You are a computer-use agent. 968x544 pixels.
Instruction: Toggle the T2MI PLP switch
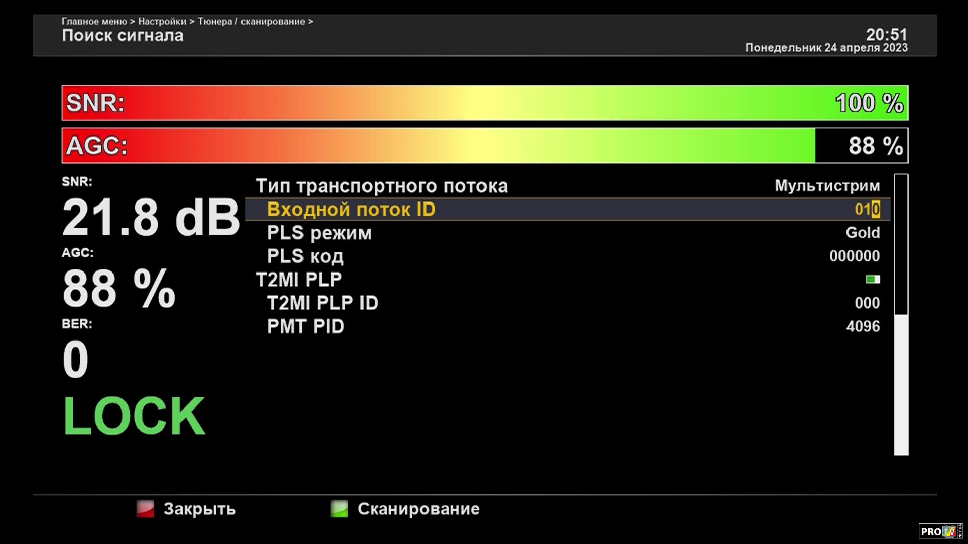pyautogui.click(x=873, y=279)
